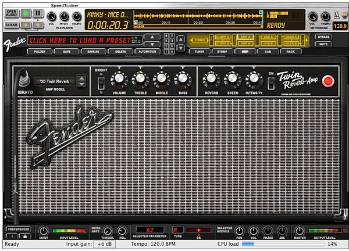Select the previous preset with the down arrow
The height and width of the screenshot is (251, 349).
[152, 44]
